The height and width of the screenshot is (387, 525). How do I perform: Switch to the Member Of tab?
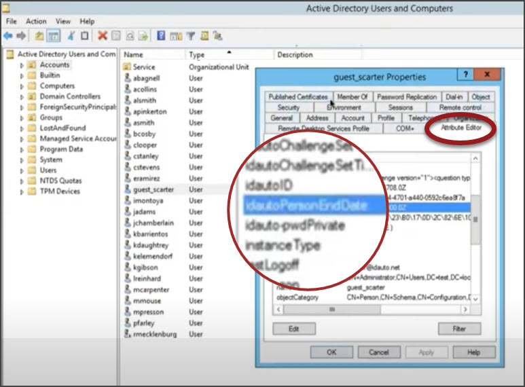click(352, 96)
